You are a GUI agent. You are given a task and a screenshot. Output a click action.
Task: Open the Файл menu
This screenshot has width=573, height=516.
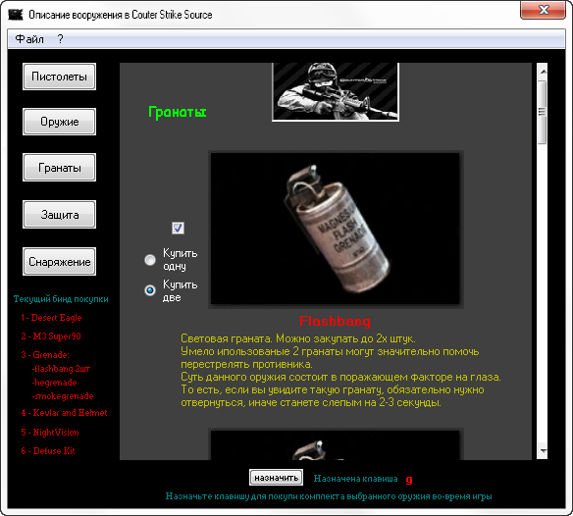(29, 39)
